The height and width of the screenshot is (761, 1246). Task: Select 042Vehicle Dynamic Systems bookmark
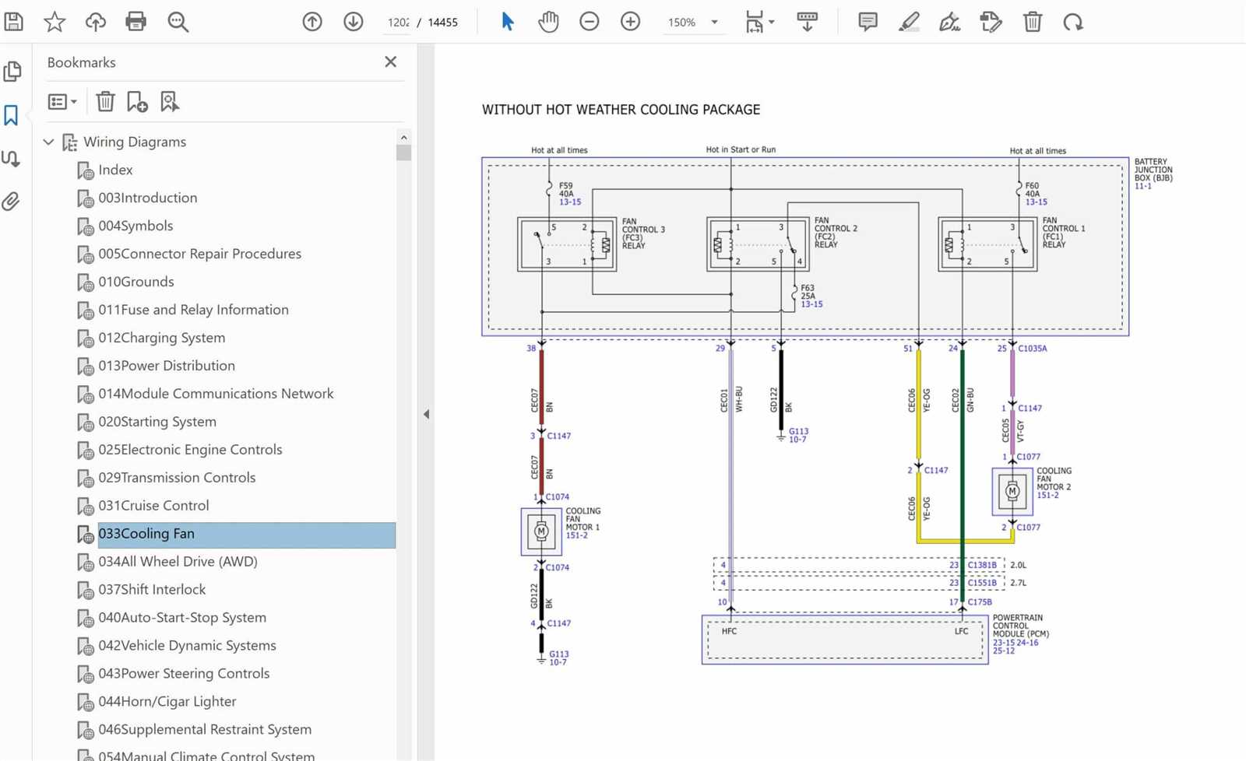coord(187,646)
